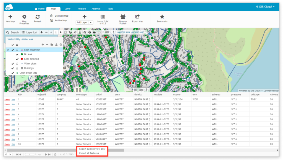Click the GIS Cloud logo

(9, 7)
